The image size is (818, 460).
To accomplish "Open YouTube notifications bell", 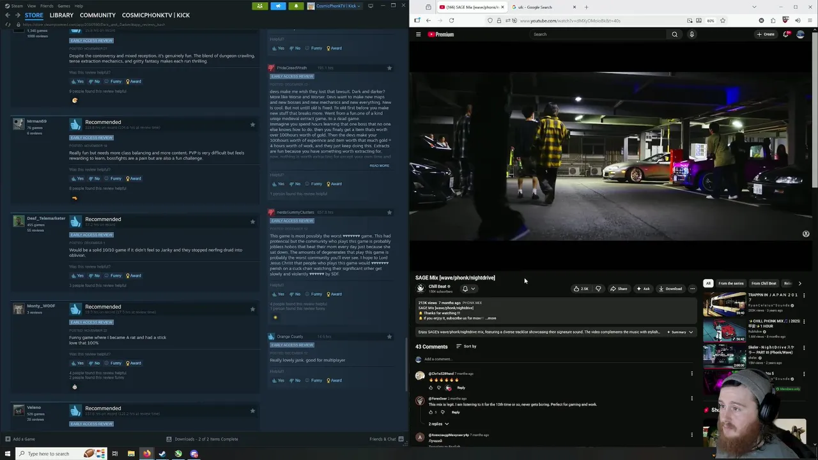I will [786, 34].
